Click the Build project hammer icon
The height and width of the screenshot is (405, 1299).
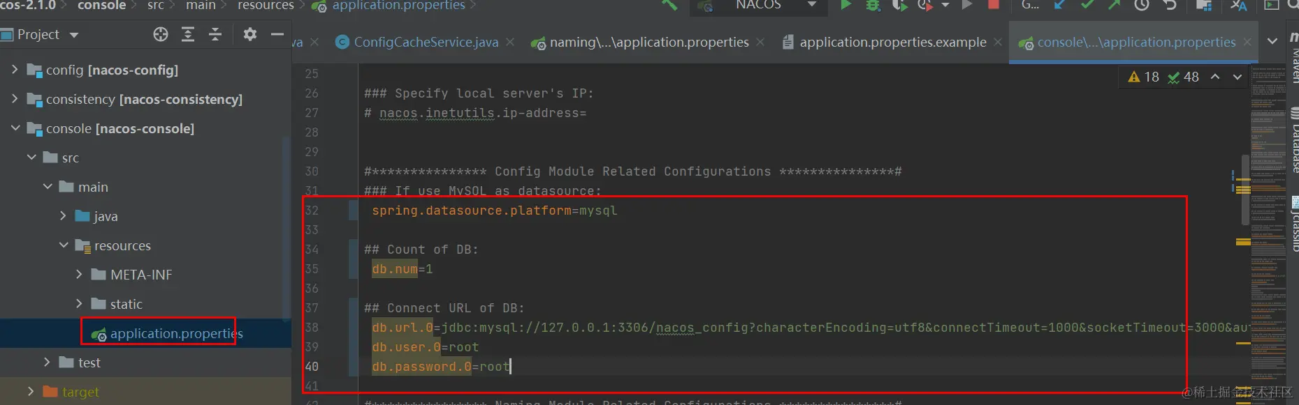pos(669,5)
